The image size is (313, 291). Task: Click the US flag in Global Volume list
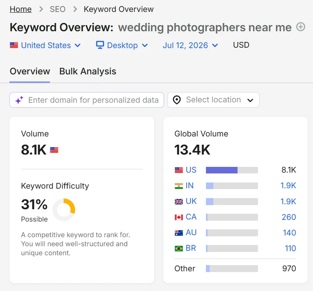[179, 170]
